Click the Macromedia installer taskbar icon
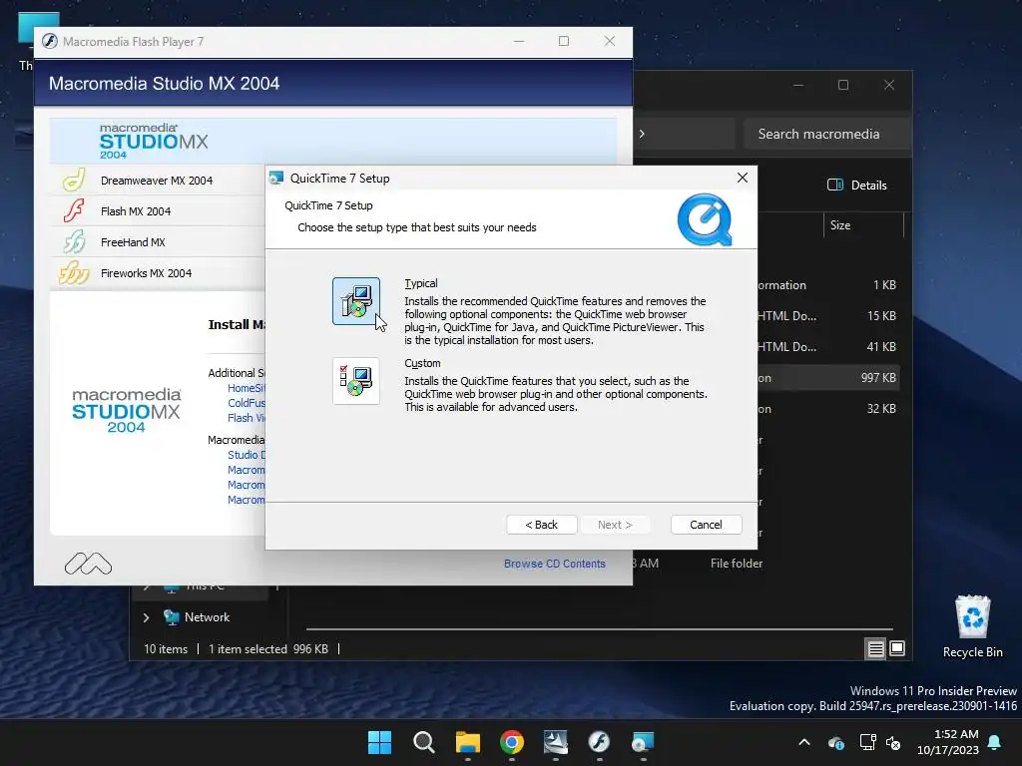This screenshot has width=1022, height=766. [x=555, y=742]
